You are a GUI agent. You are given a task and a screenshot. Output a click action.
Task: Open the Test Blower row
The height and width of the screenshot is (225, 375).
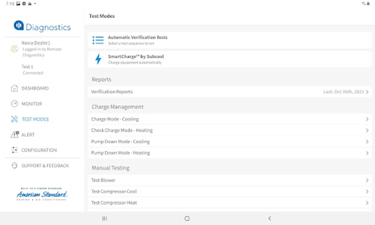(x=230, y=180)
